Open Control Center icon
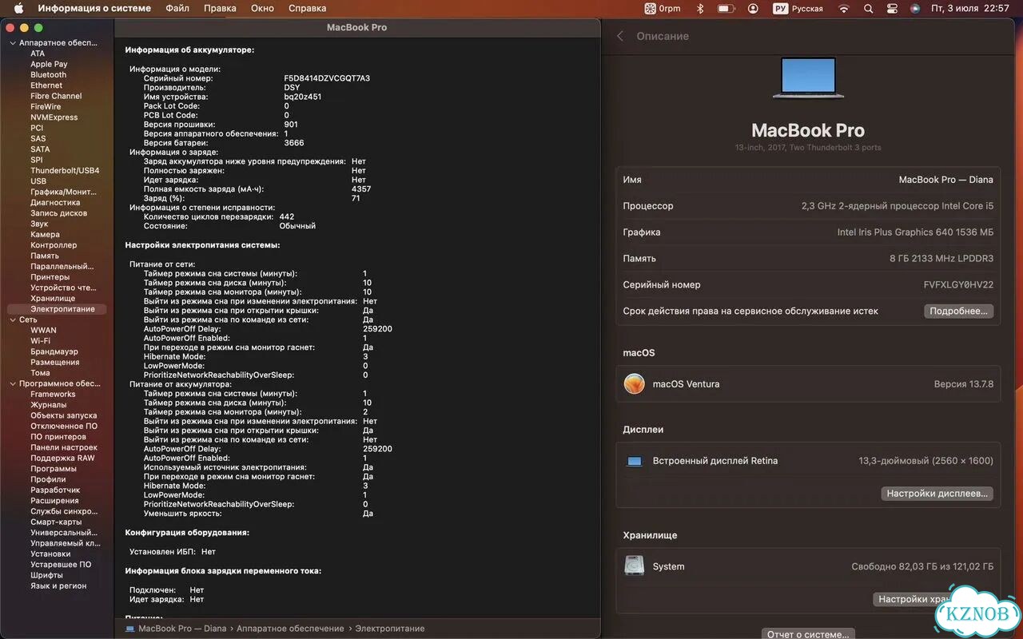Viewport: 1023px width, 639px height. (892, 8)
